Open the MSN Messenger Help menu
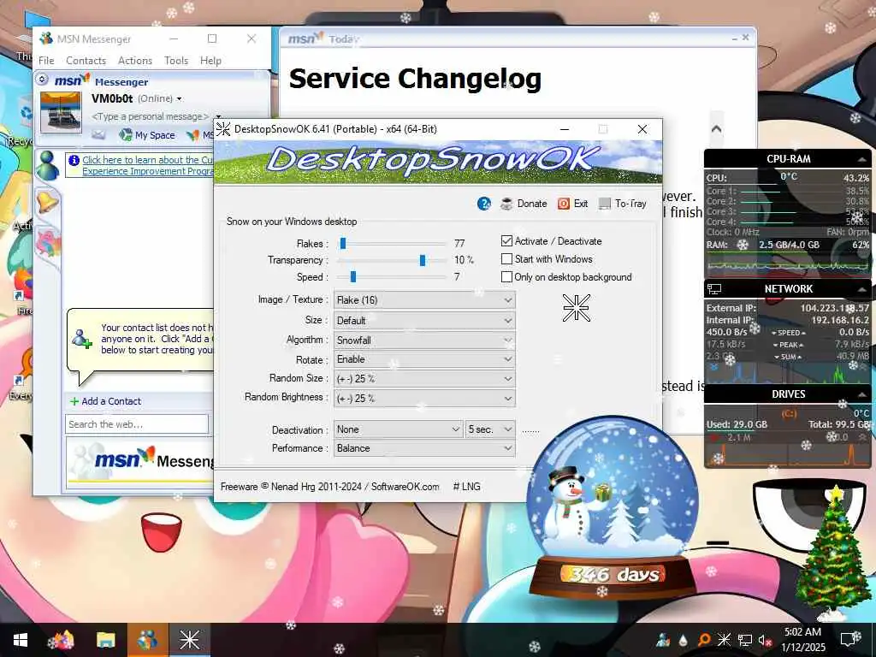Viewport: 876px width, 657px height. pyautogui.click(x=210, y=61)
